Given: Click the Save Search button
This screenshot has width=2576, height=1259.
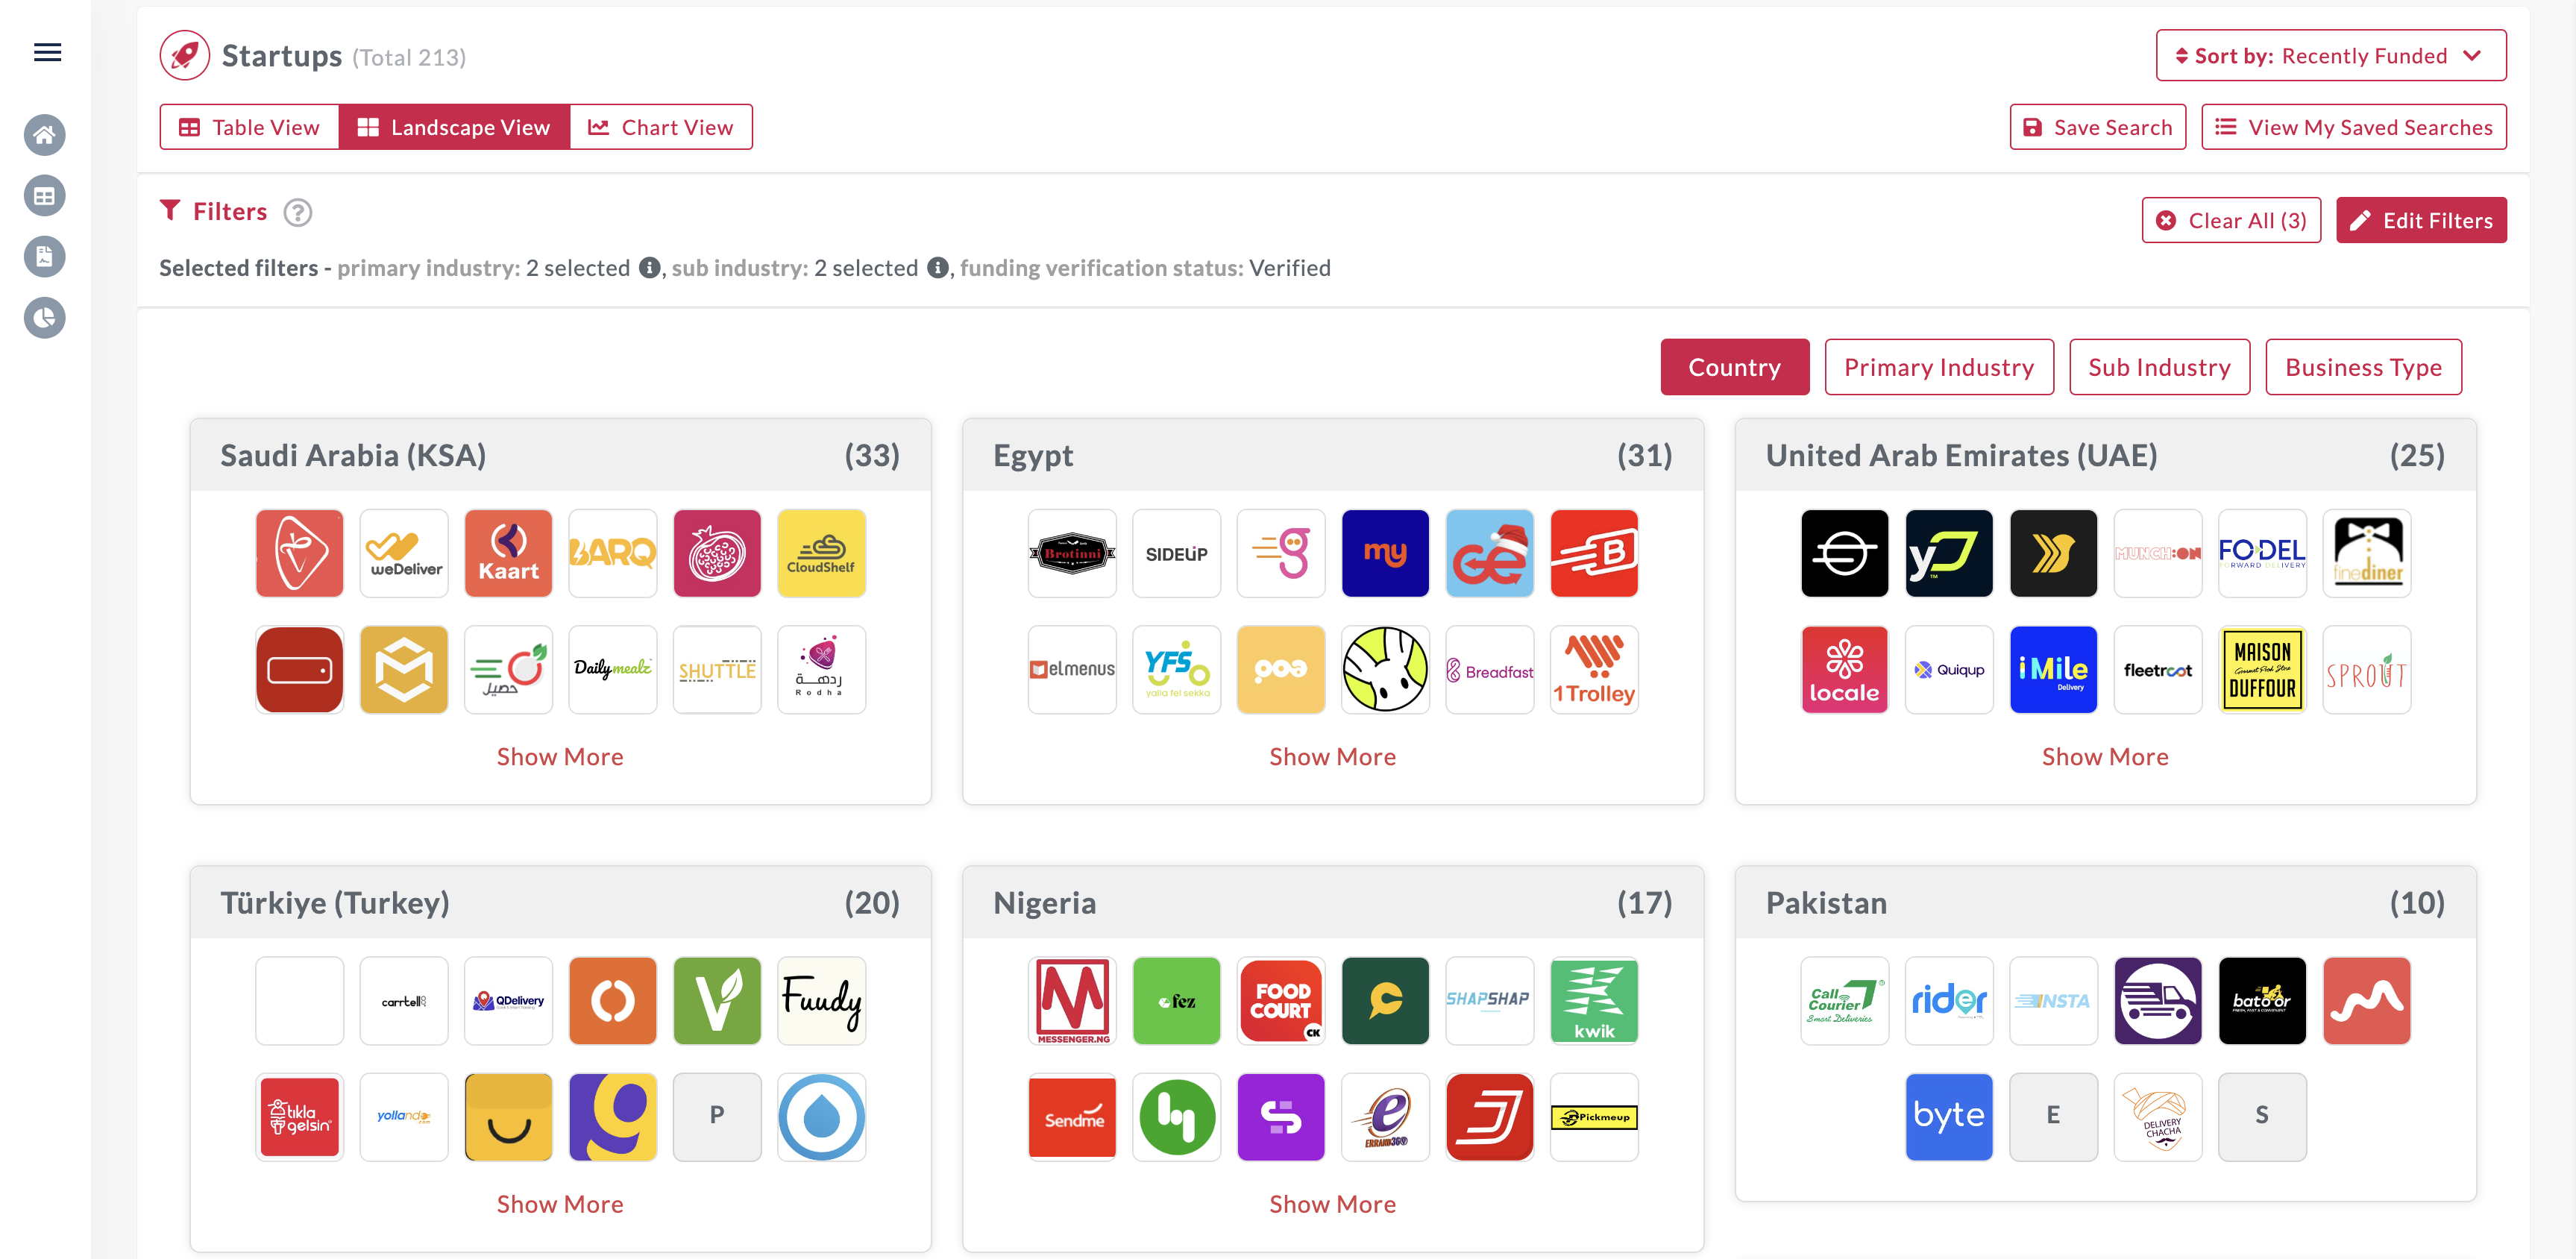Looking at the screenshot, I should tap(2097, 127).
